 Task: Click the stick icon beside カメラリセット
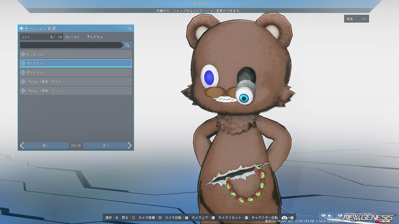click(246, 218)
